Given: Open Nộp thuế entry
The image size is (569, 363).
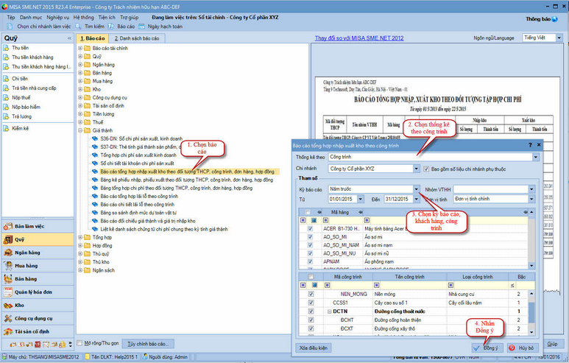Looking at the screenshot, I should click(21, 98).
